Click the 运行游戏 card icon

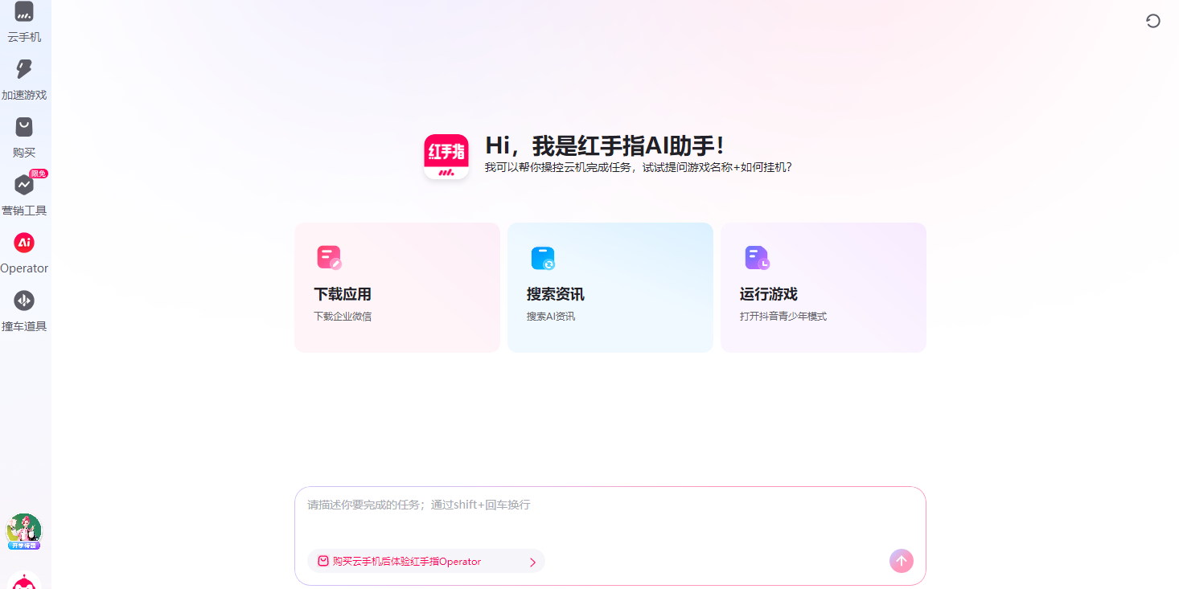757,258
